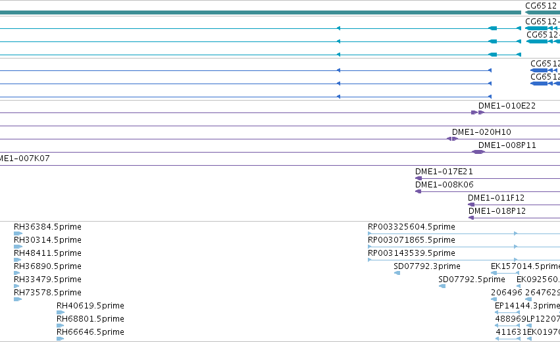Click the RH66646.5prime label
560x342 pixels.
(x=90, y=332)
